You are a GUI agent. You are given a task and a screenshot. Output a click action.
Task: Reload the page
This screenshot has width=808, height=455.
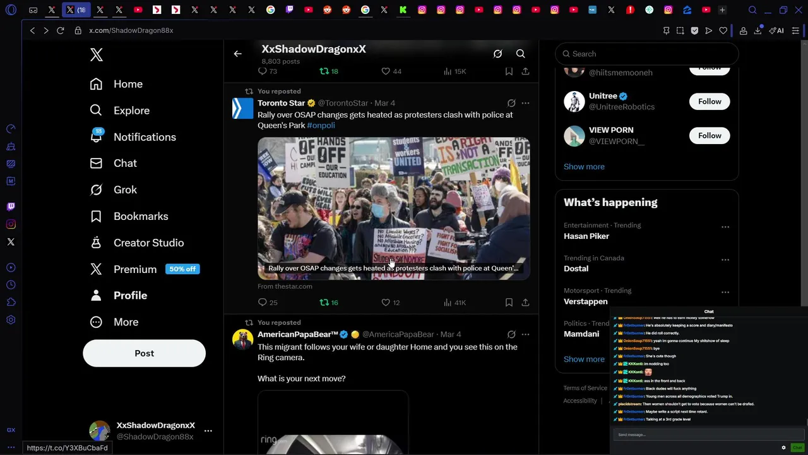tap(61, 30)
